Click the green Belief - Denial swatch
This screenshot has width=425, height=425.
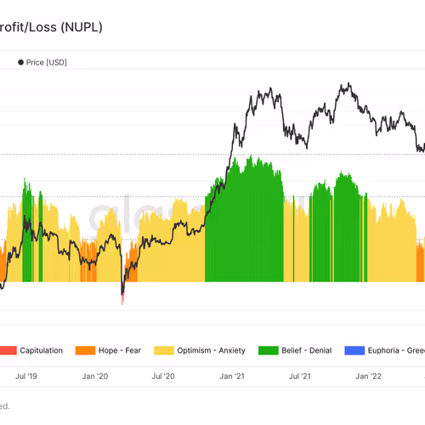[x=269, y=350]
